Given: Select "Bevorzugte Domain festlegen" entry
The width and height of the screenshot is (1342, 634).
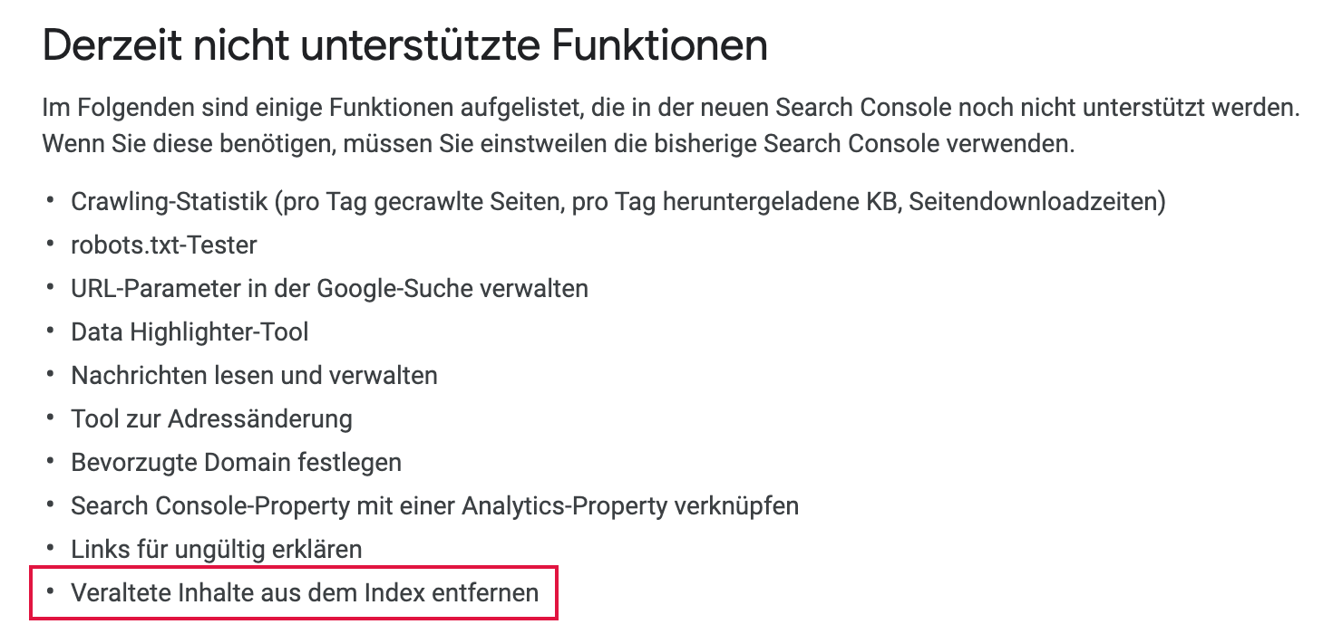Looking at the screenshot, I should click(x=236, y=462).
